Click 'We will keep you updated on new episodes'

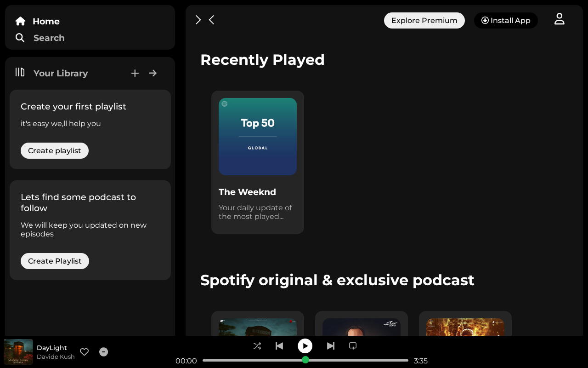84,230
